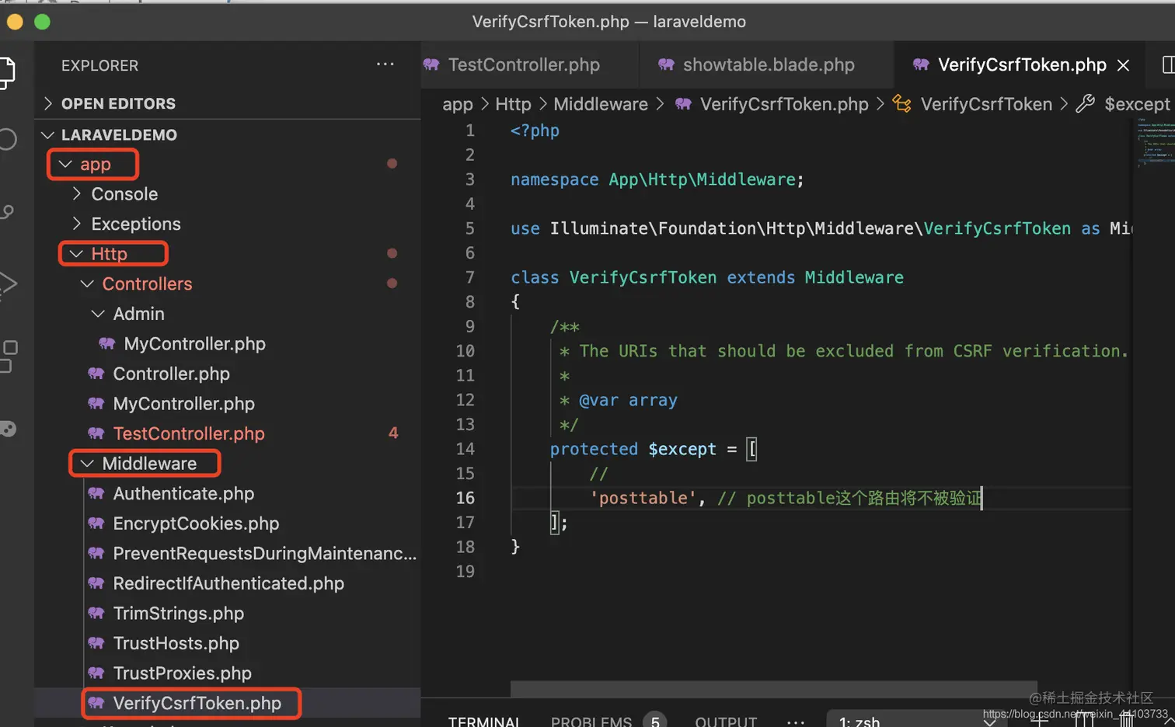The width and height of the screenshot is (1175, 727).
Task: Collapse the LARAVELDEMO project root
Action: (x=48, y=134)
